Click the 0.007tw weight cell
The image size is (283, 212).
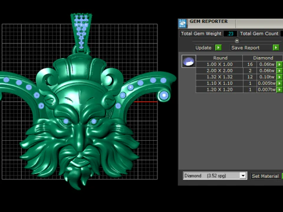(x=266, y=90)
